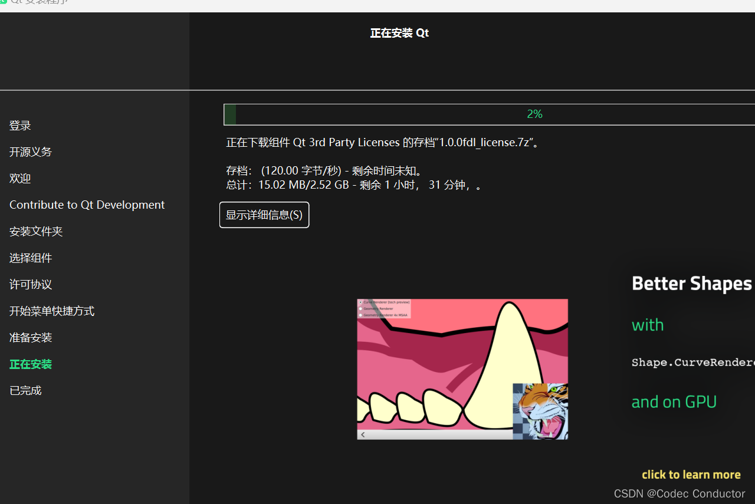The height and width of the screenshot is (504, 755).
Task: Click the green 'with' banner text
Action: coord(648,325)
